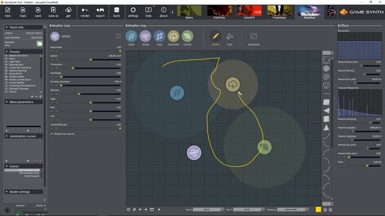Expand the Model settings section
The image size is (385, 216).
7,192
